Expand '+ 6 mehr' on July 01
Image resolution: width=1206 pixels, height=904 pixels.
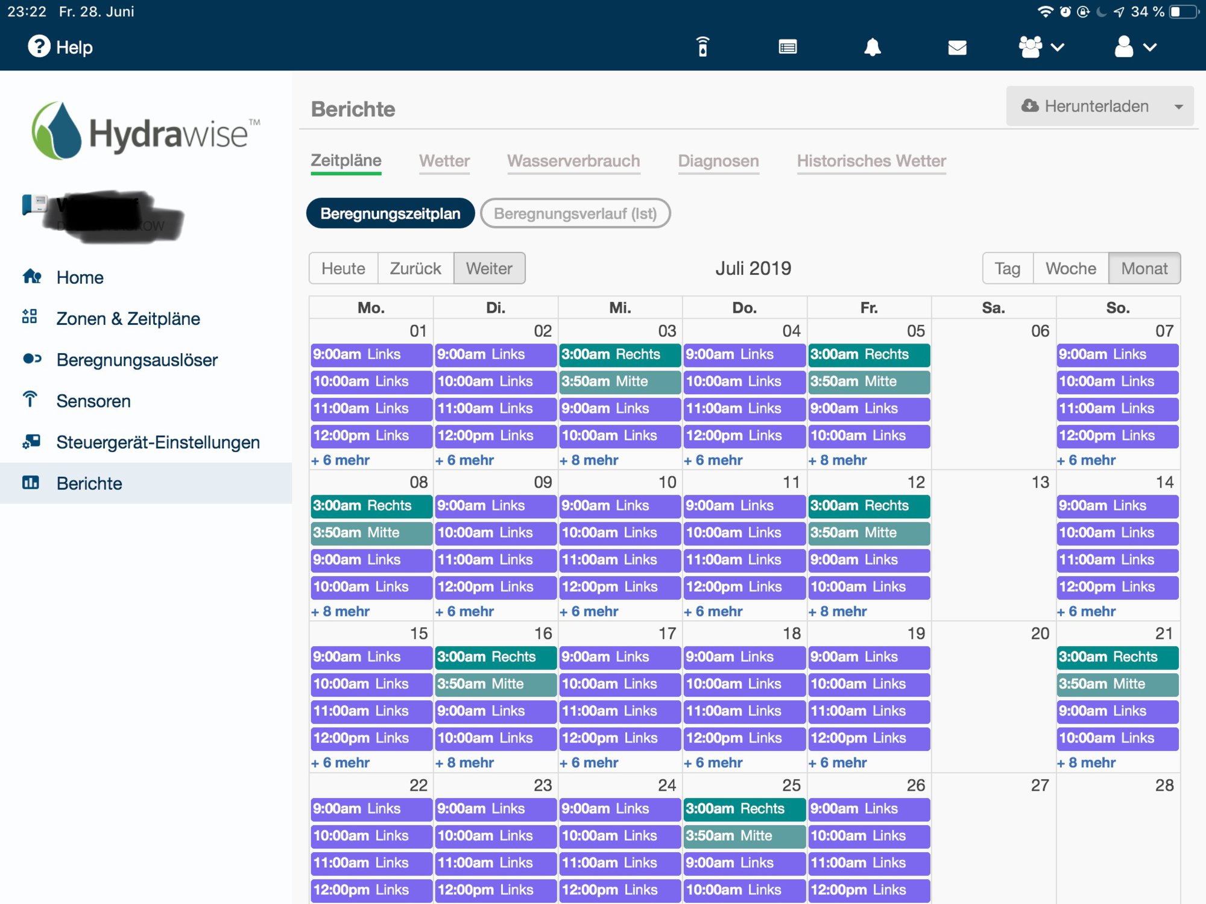[x=341, y=460]
